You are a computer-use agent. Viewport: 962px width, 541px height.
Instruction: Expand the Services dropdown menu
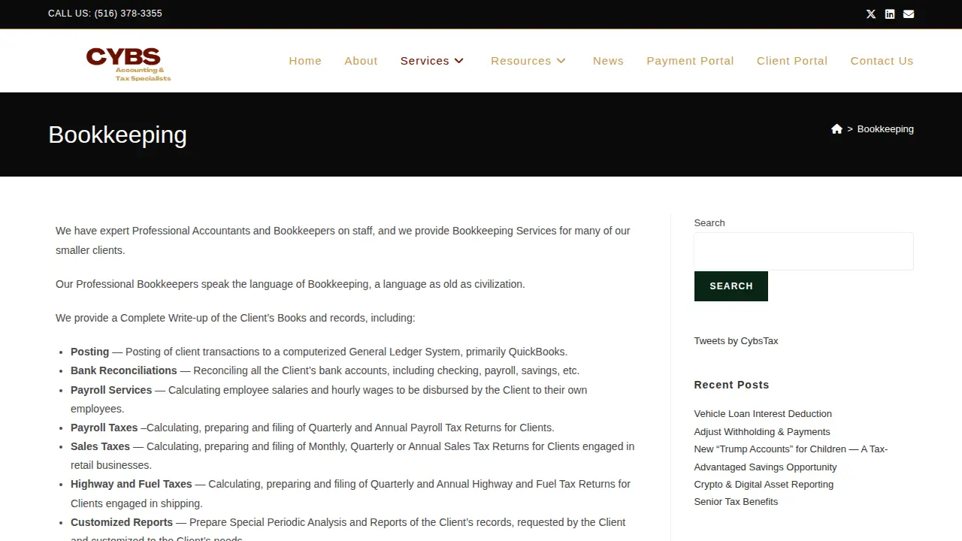click(x=432, y=61)
